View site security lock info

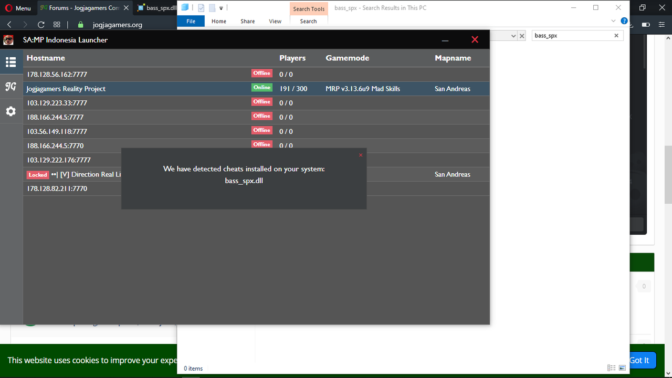click(80, 25)
